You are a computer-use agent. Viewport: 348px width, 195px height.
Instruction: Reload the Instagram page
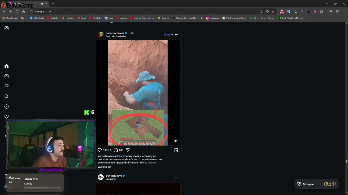(x=17, y=11)
